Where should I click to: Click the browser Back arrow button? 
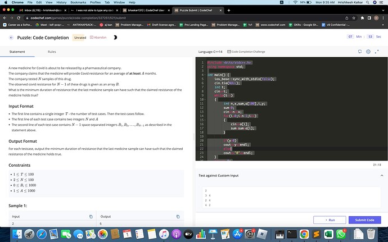(x=4, y=18)
